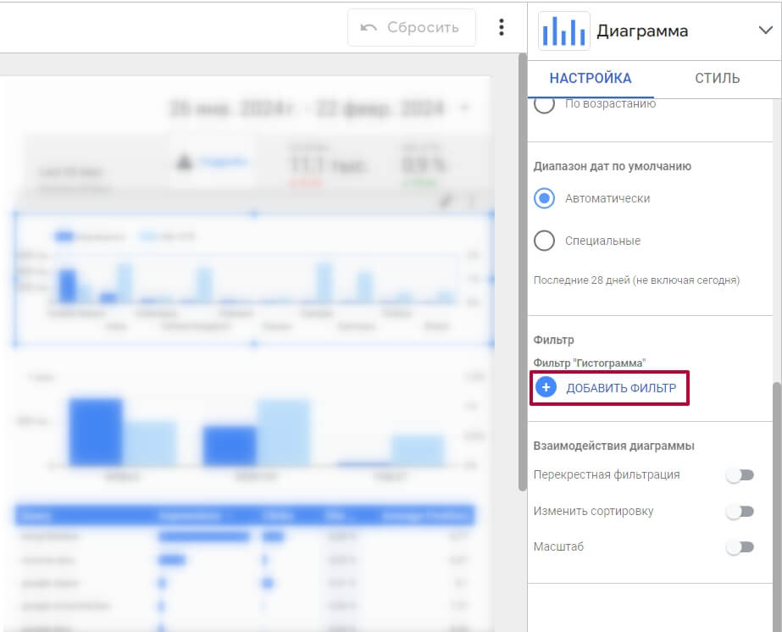Click the bar chart type icon
Viewport: 782px width, 632px height.
(x=563, y=31)
